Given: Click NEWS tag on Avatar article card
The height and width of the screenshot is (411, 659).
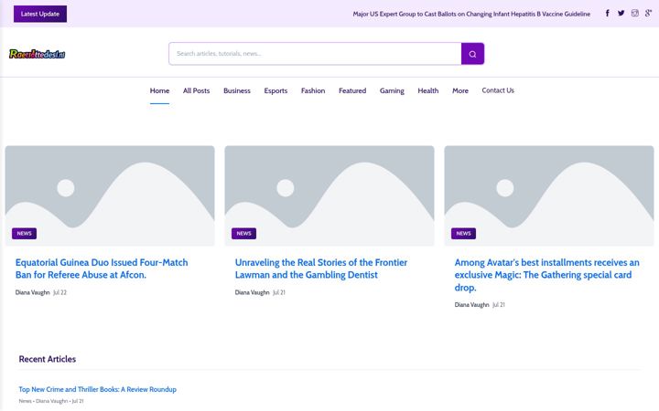Looking at the screenshot, I should pos(463,233).
